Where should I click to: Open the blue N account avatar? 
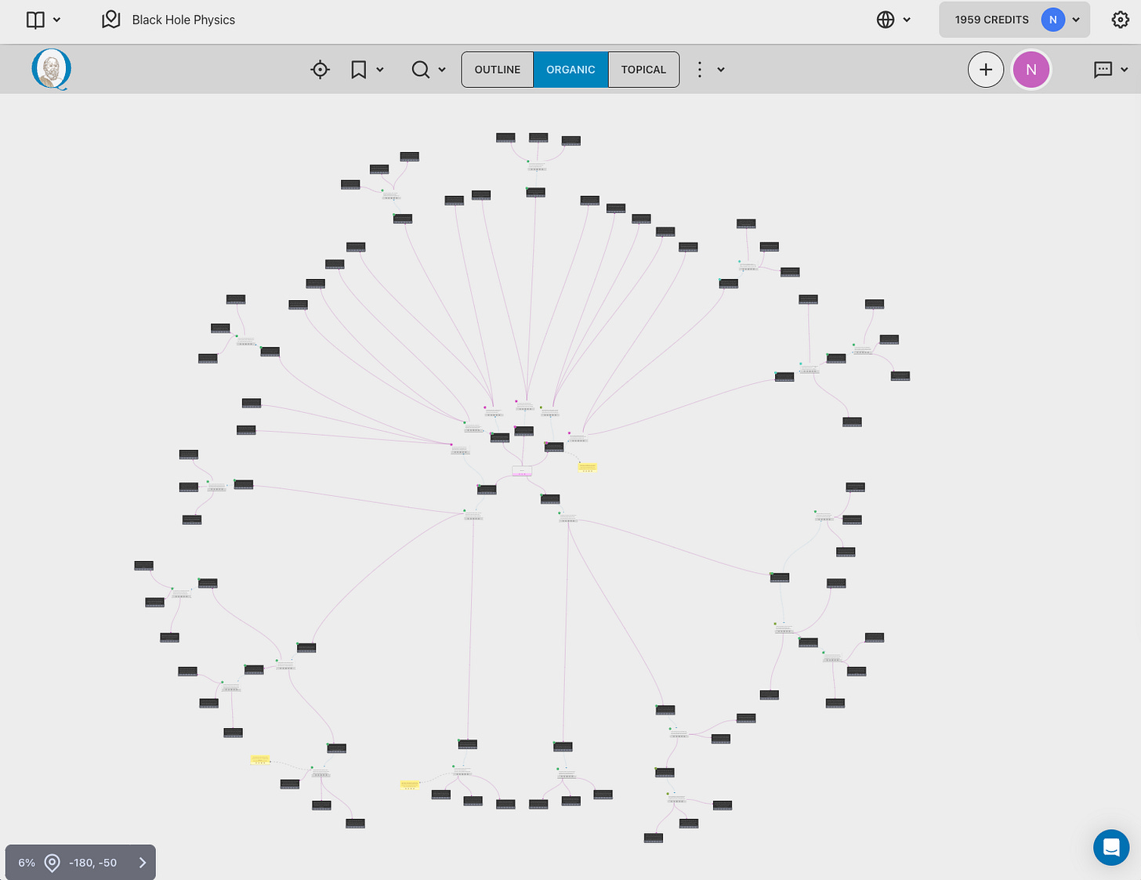point(1052,20)
